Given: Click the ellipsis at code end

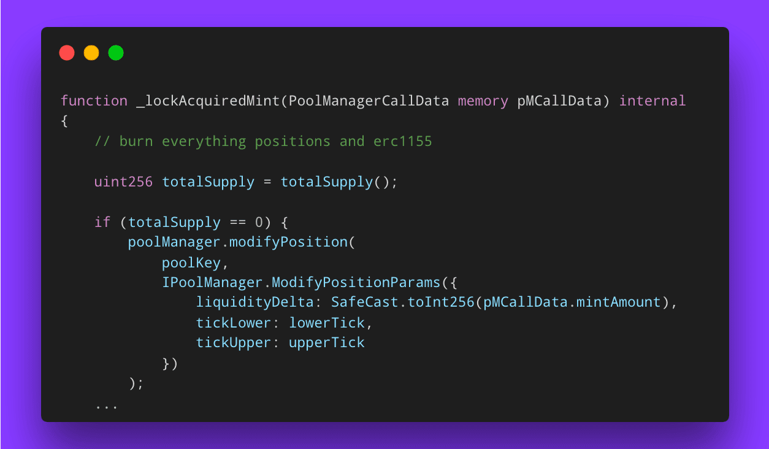Looking at the screenshot, I should pyautogui.click(x=107, y=407).
